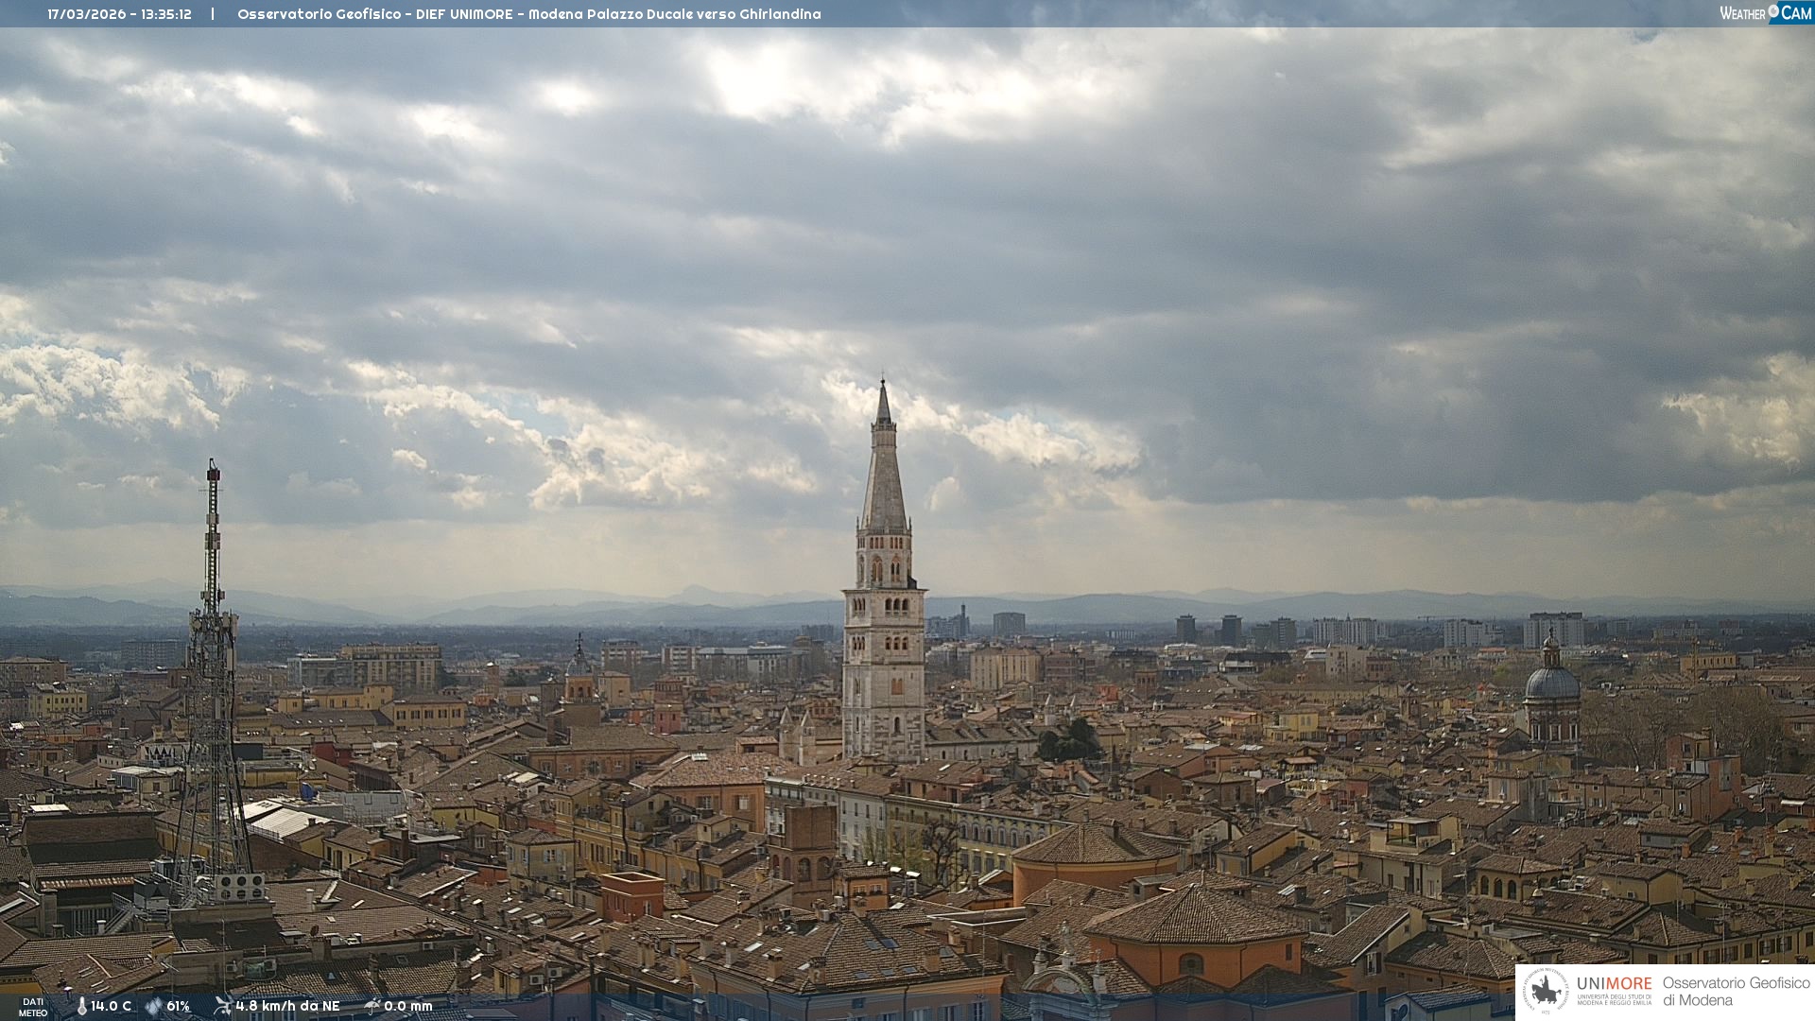1815x1021 pixels.
Task: Click the Osservatorio Geofisico di Modena text
Action: [1736, 991]
